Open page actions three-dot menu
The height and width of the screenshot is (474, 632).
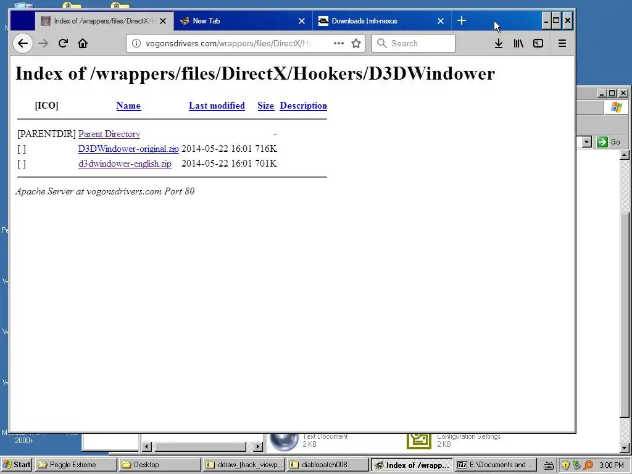pos(339,43)
